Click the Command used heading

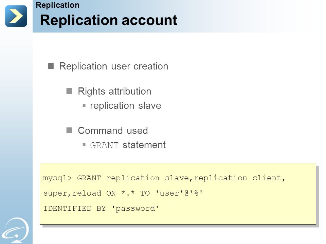click(x=113, y=131)
